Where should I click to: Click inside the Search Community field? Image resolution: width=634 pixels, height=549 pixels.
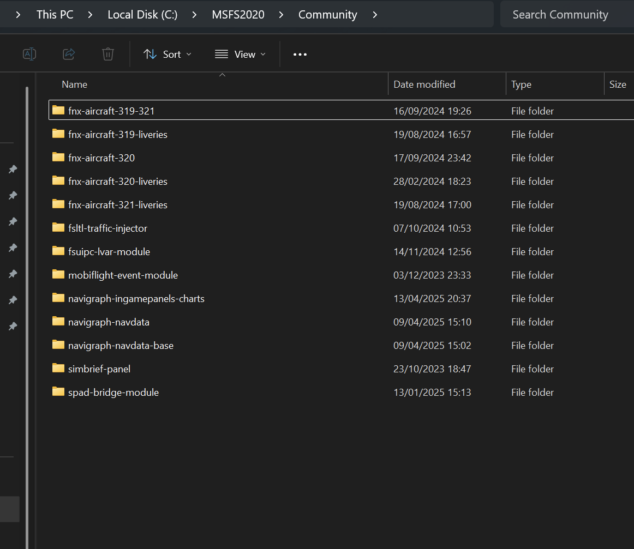coord(567,15)
